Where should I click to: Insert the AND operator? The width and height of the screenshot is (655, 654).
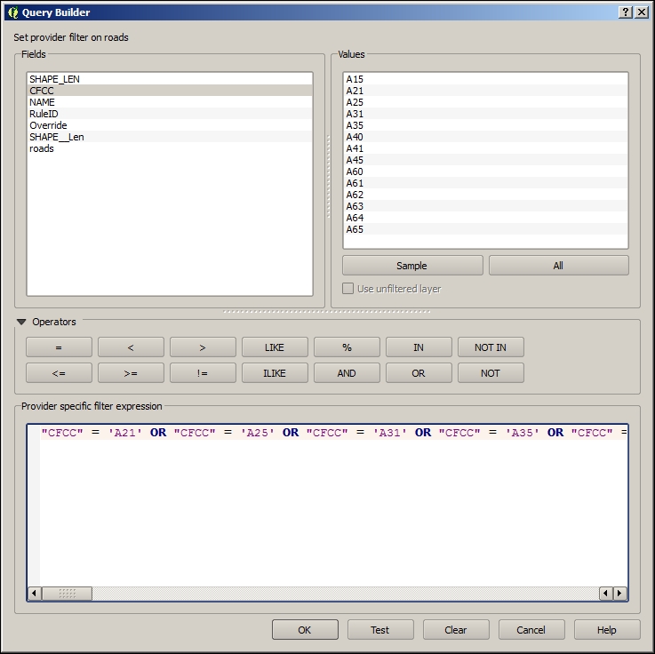pyautogui.click(x=347, y=373)
